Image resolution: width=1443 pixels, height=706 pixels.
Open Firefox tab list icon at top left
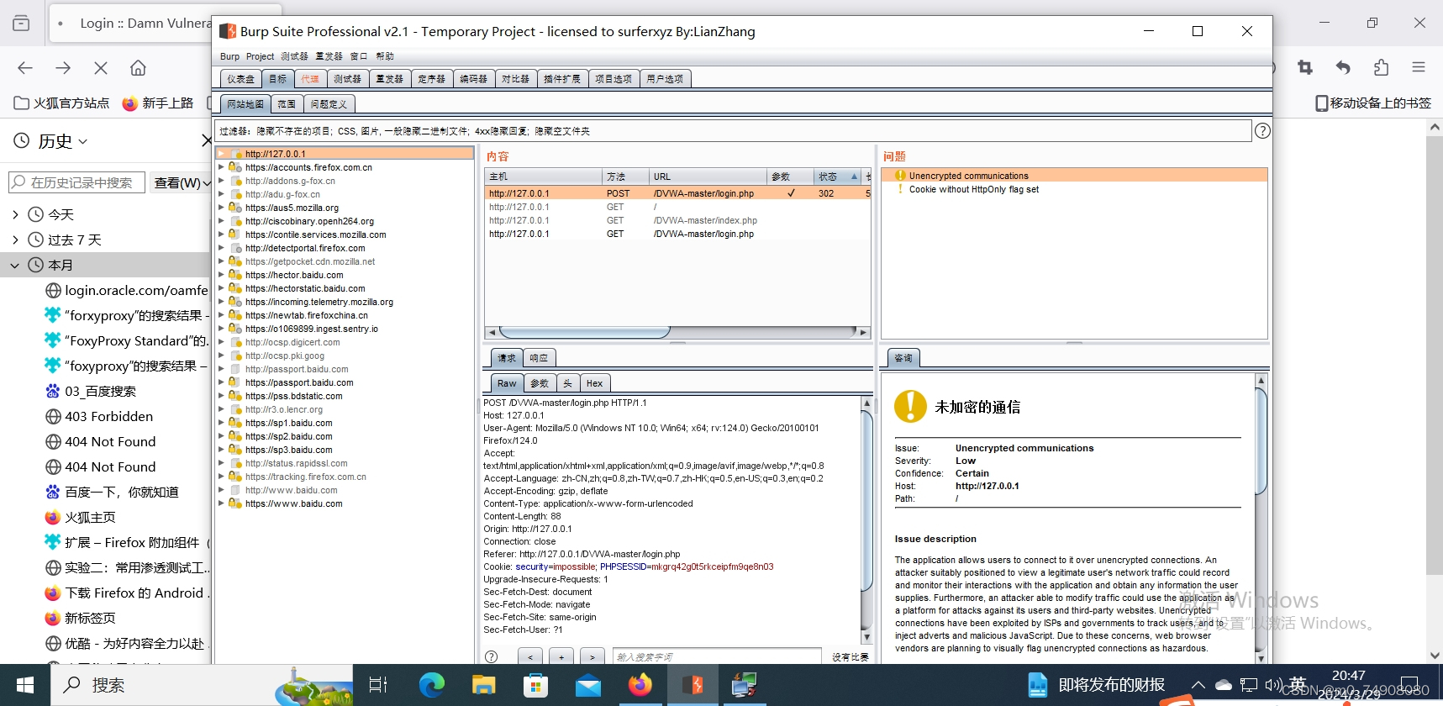point(21,24)
